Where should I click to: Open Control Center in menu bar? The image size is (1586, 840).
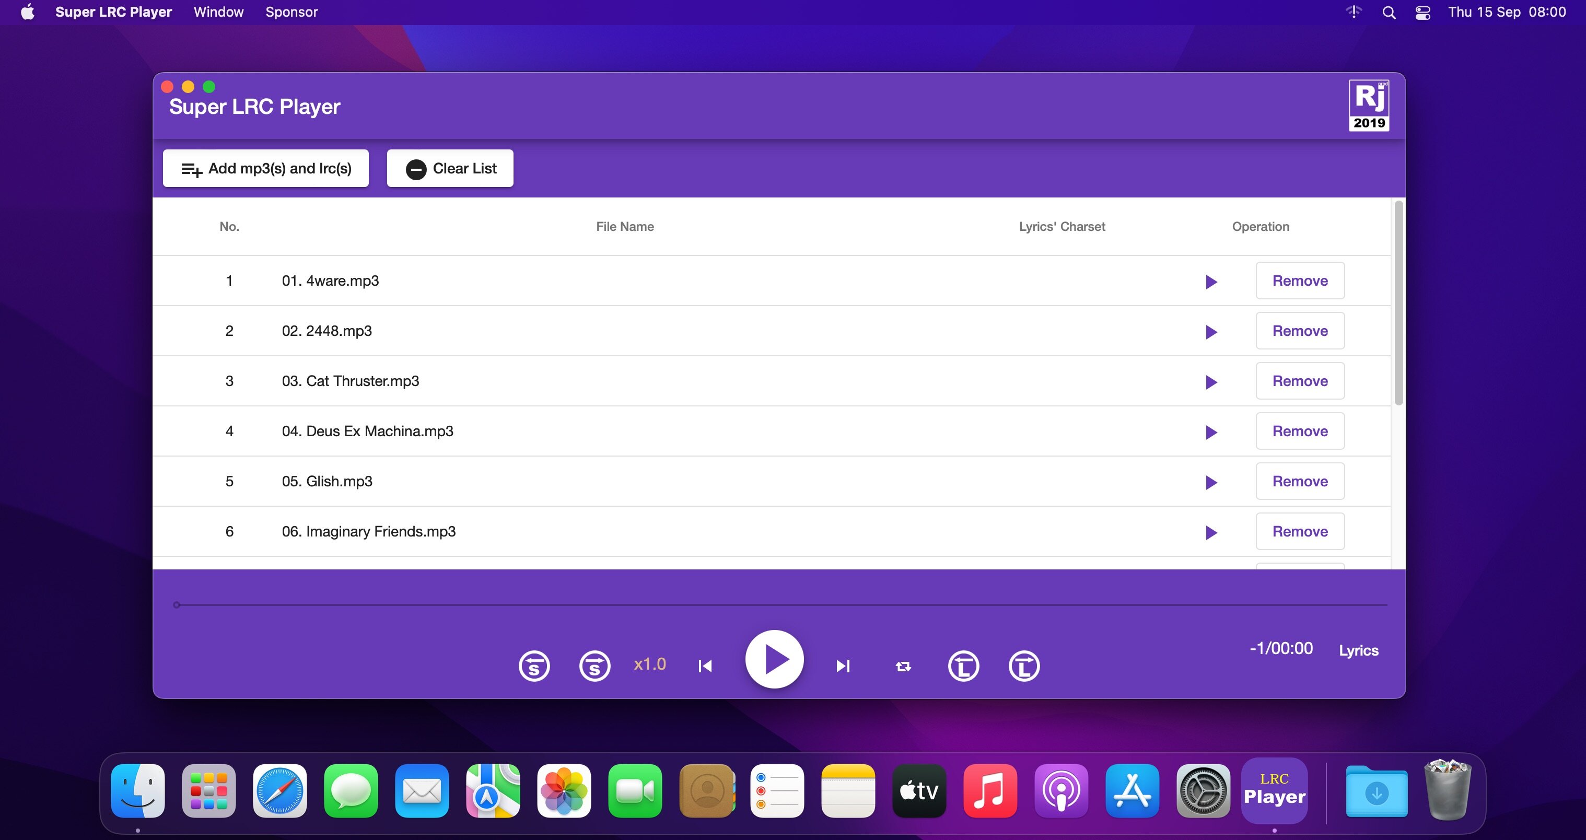tap(1422, 13)
